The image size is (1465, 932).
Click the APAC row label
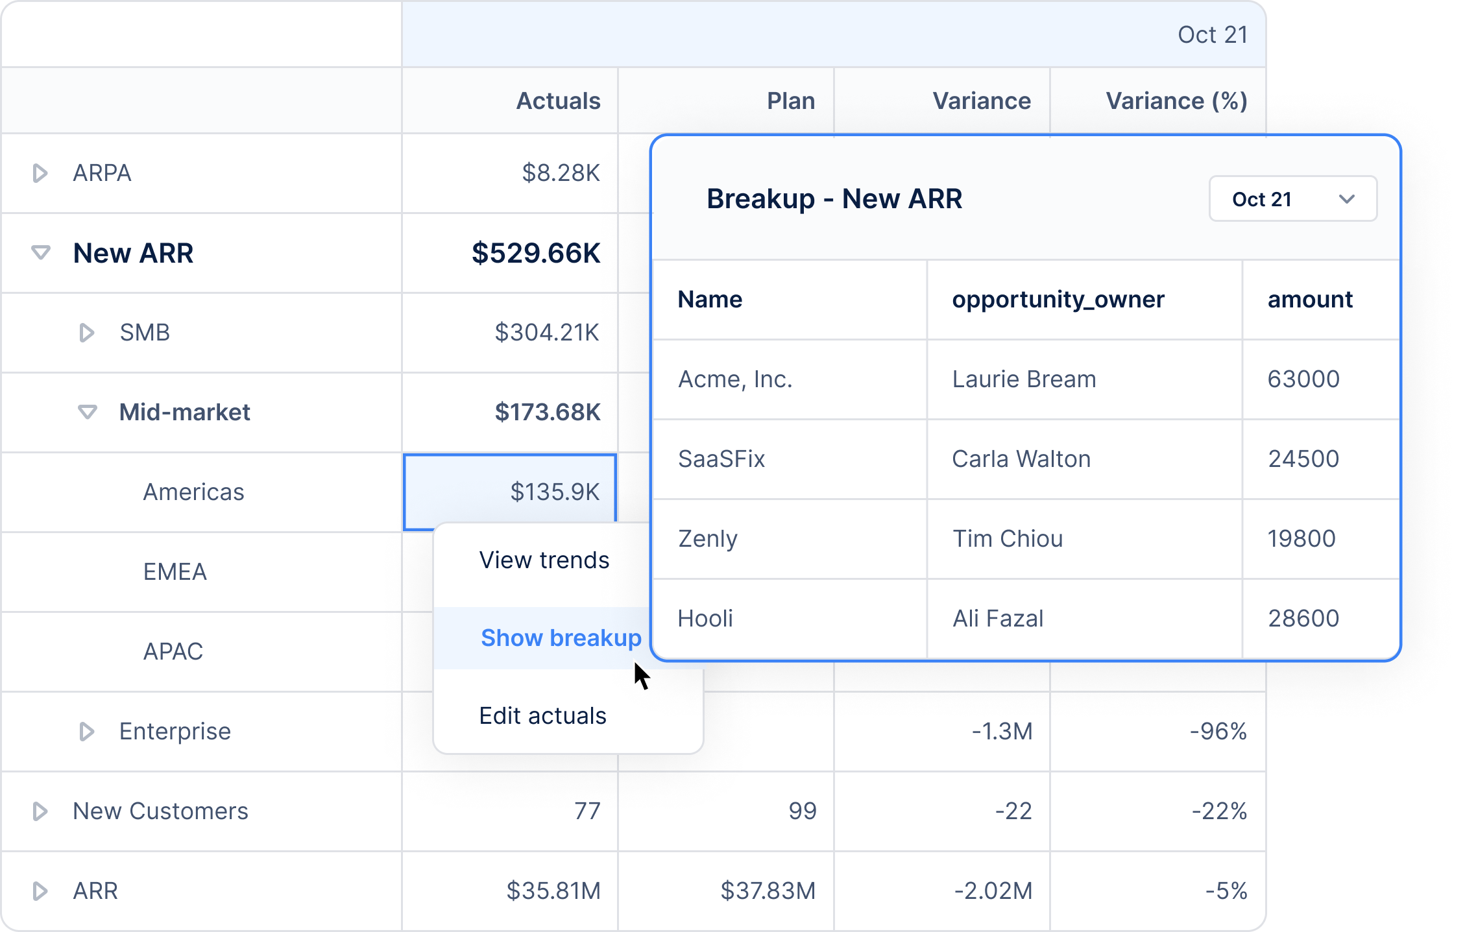(173, 652)
